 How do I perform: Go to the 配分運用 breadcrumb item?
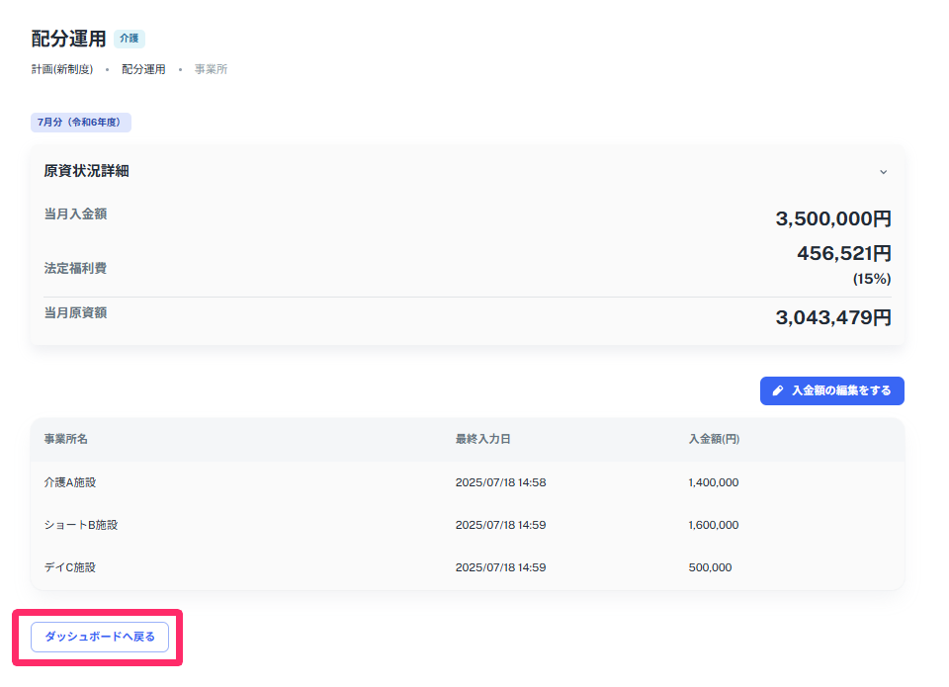(143, 69)
